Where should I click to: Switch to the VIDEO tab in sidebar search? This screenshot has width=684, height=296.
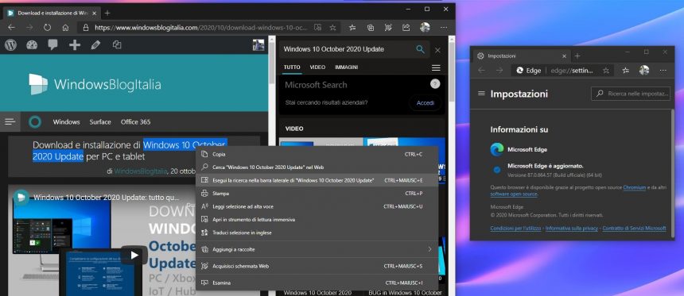click(317, 67)
